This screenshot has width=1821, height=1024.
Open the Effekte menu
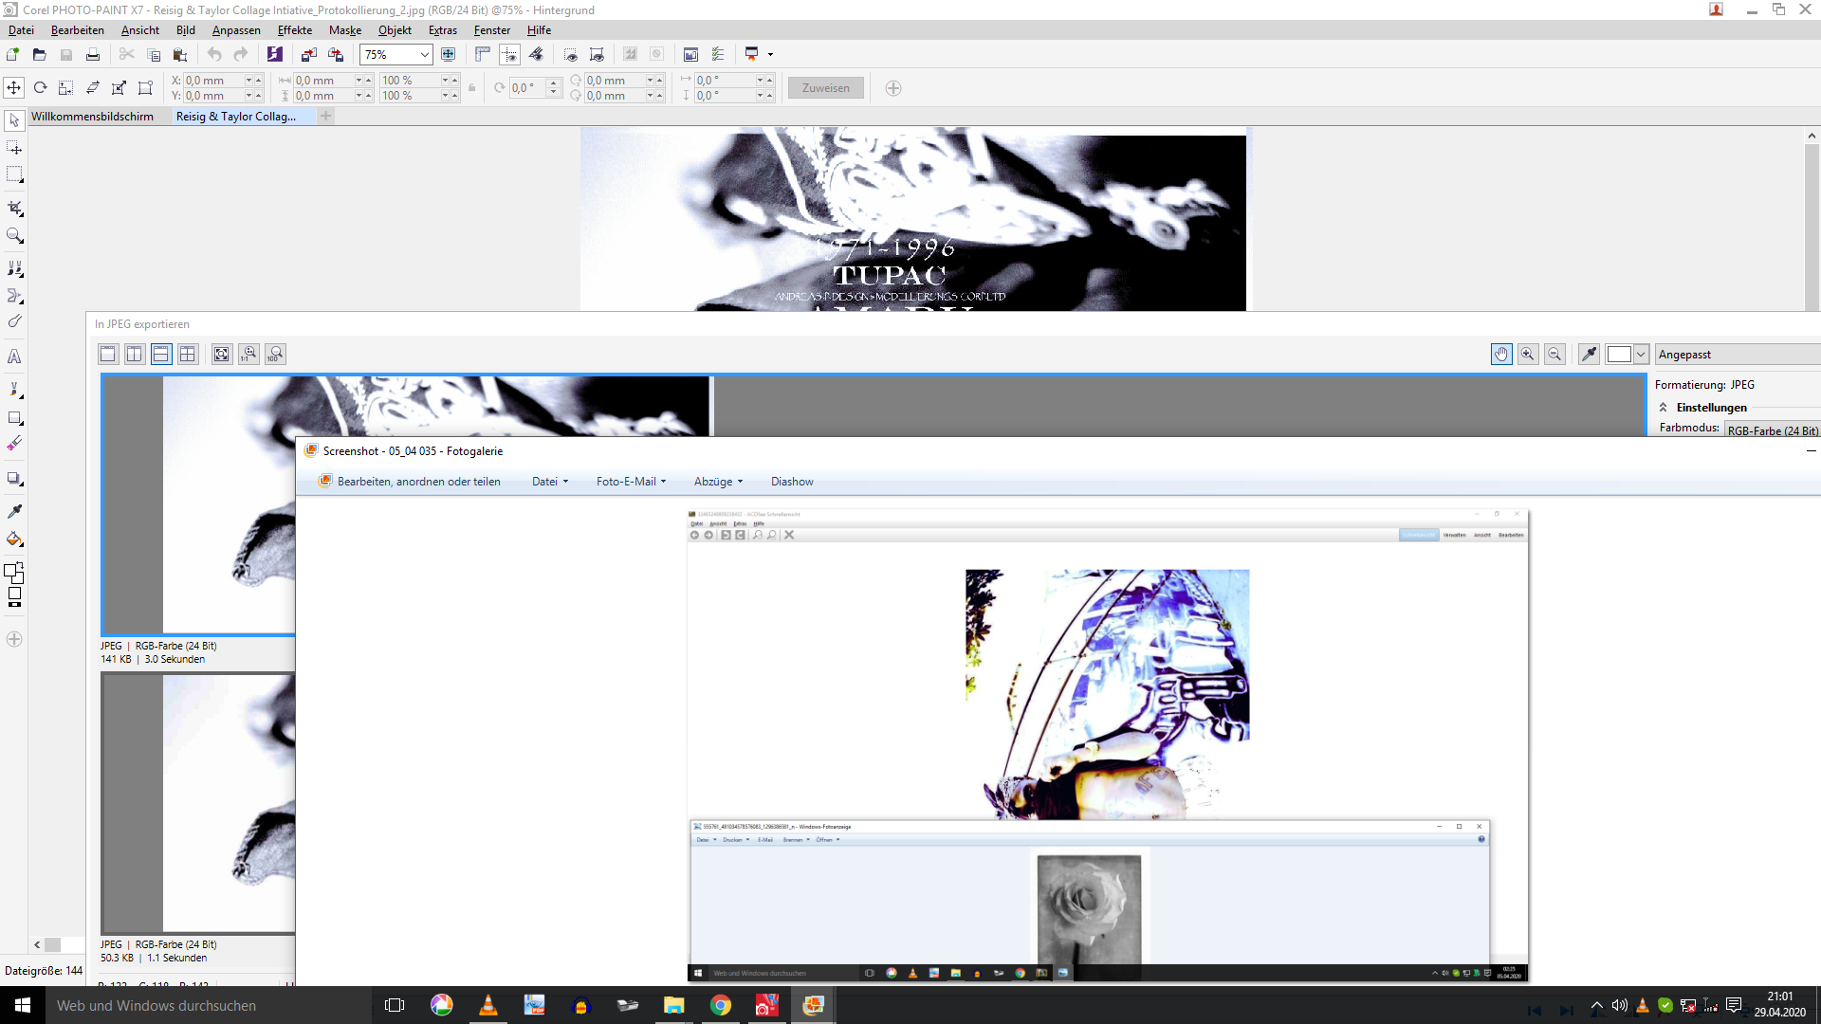pyautogui.click(x=294, y=30)
